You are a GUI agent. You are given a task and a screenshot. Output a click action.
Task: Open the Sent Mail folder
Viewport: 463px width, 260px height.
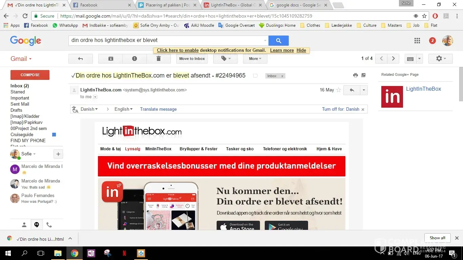[x=20, y=104]
